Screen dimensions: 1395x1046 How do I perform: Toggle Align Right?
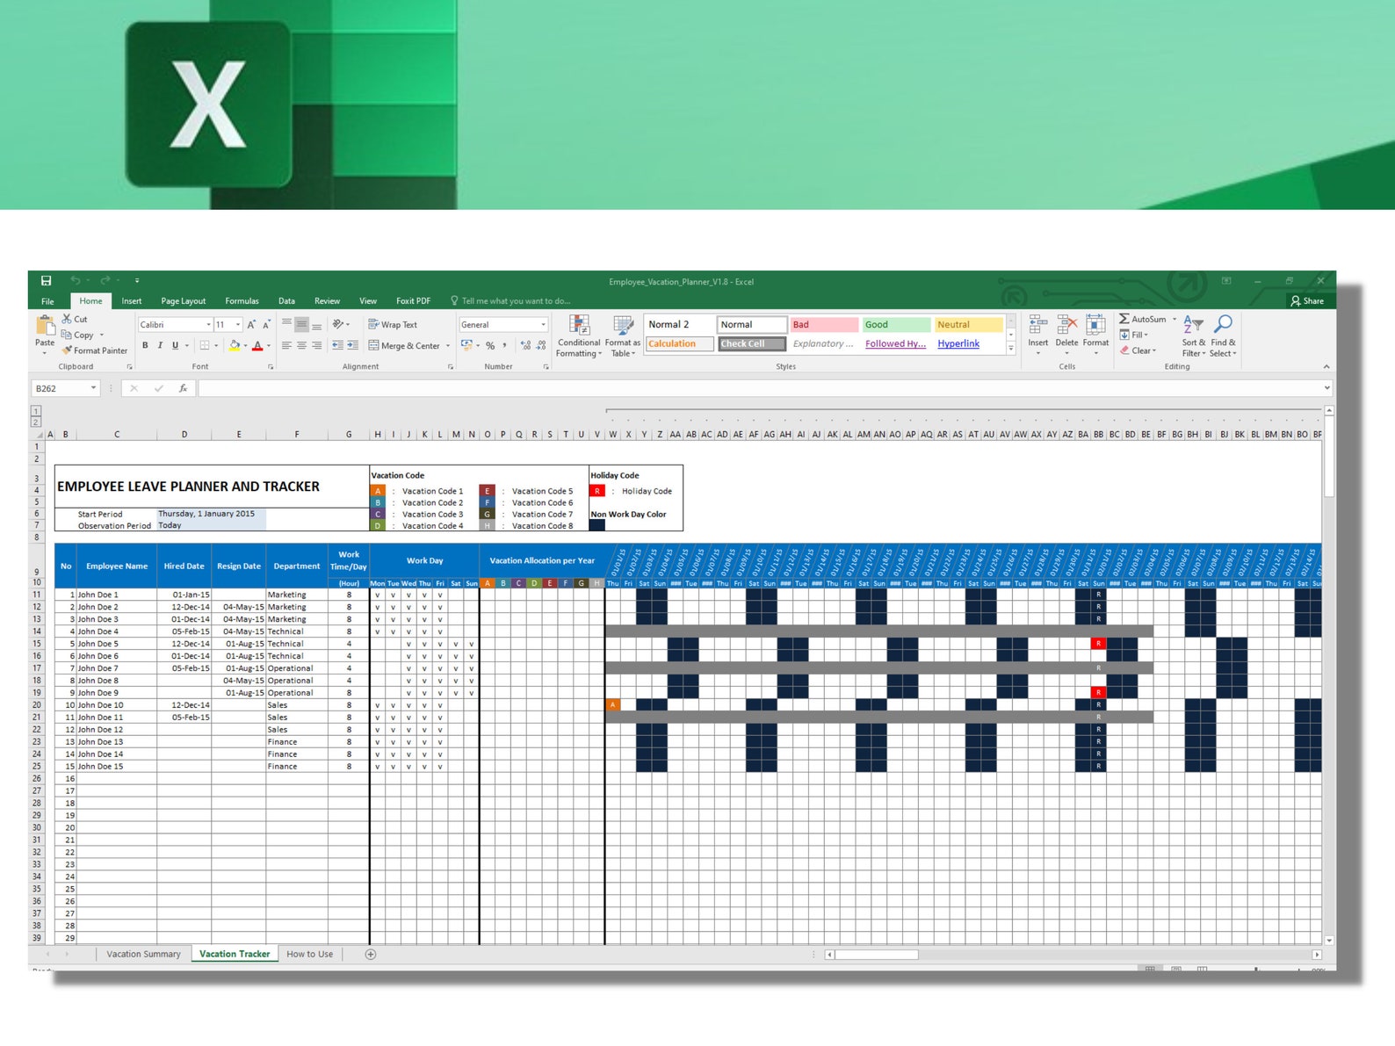316,345
